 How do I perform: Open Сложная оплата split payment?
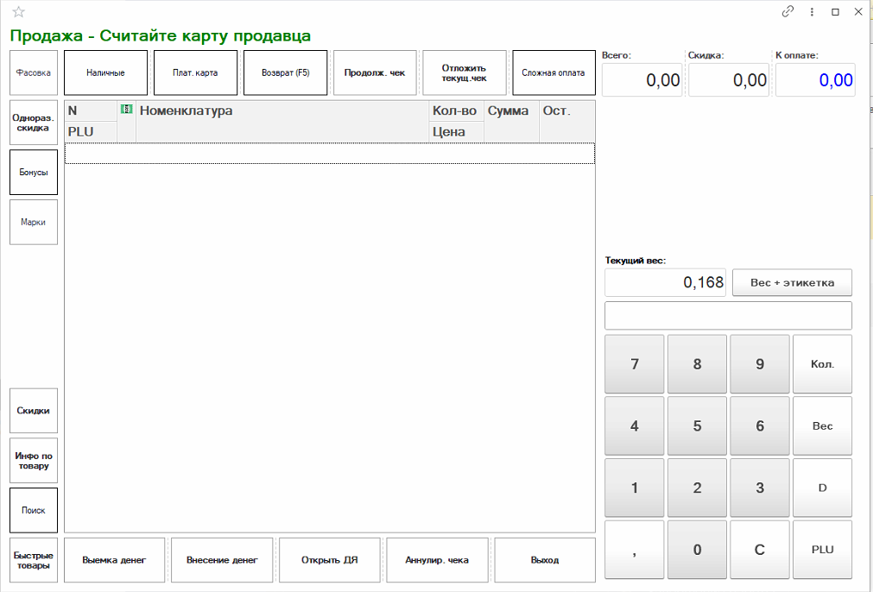point(554,72)
